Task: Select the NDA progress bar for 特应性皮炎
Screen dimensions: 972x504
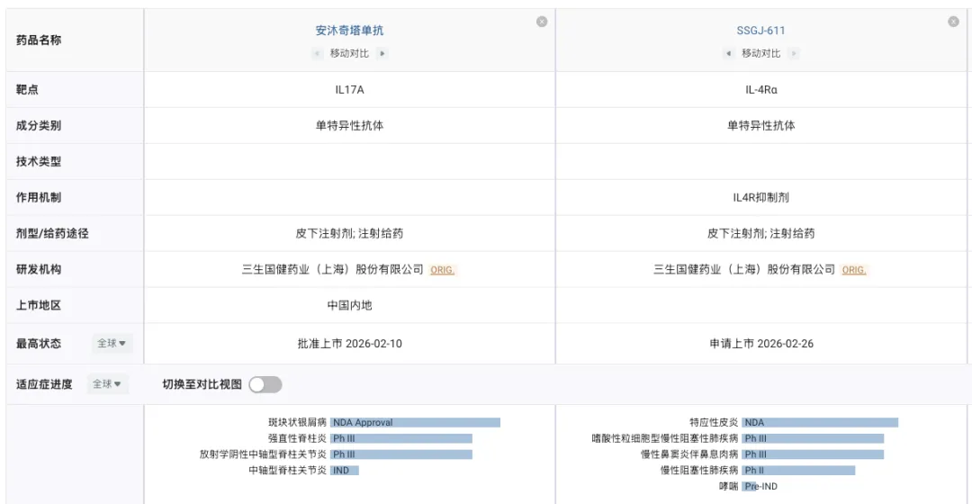Action: 819,422
